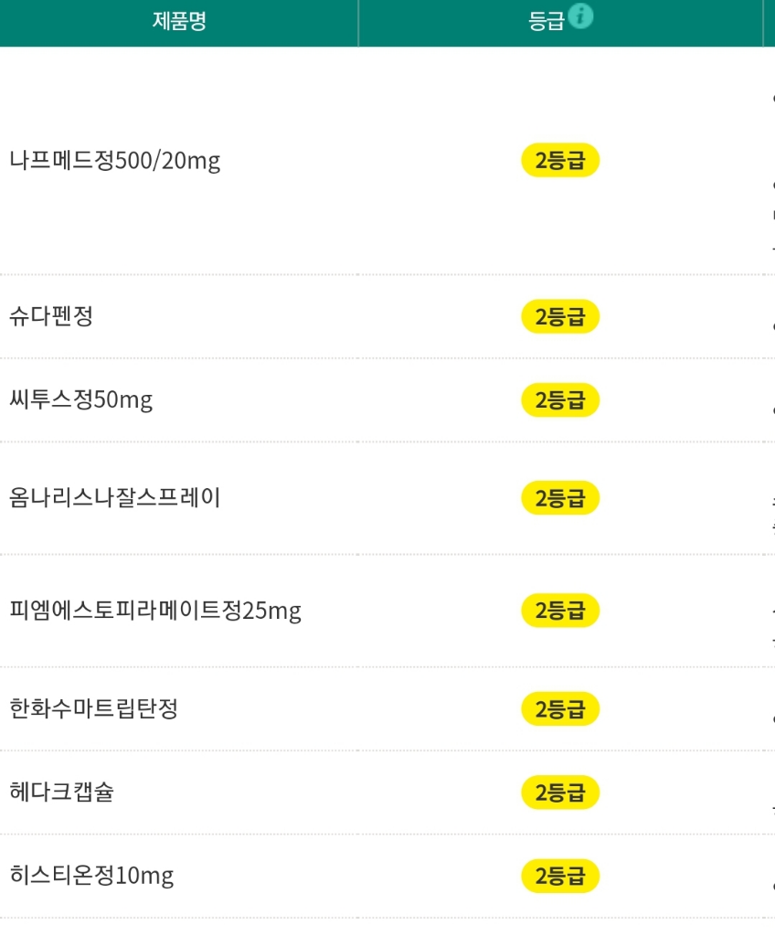Click the 제품명 column header
Viewport: 775px width, 936px height.
point(179,21)
